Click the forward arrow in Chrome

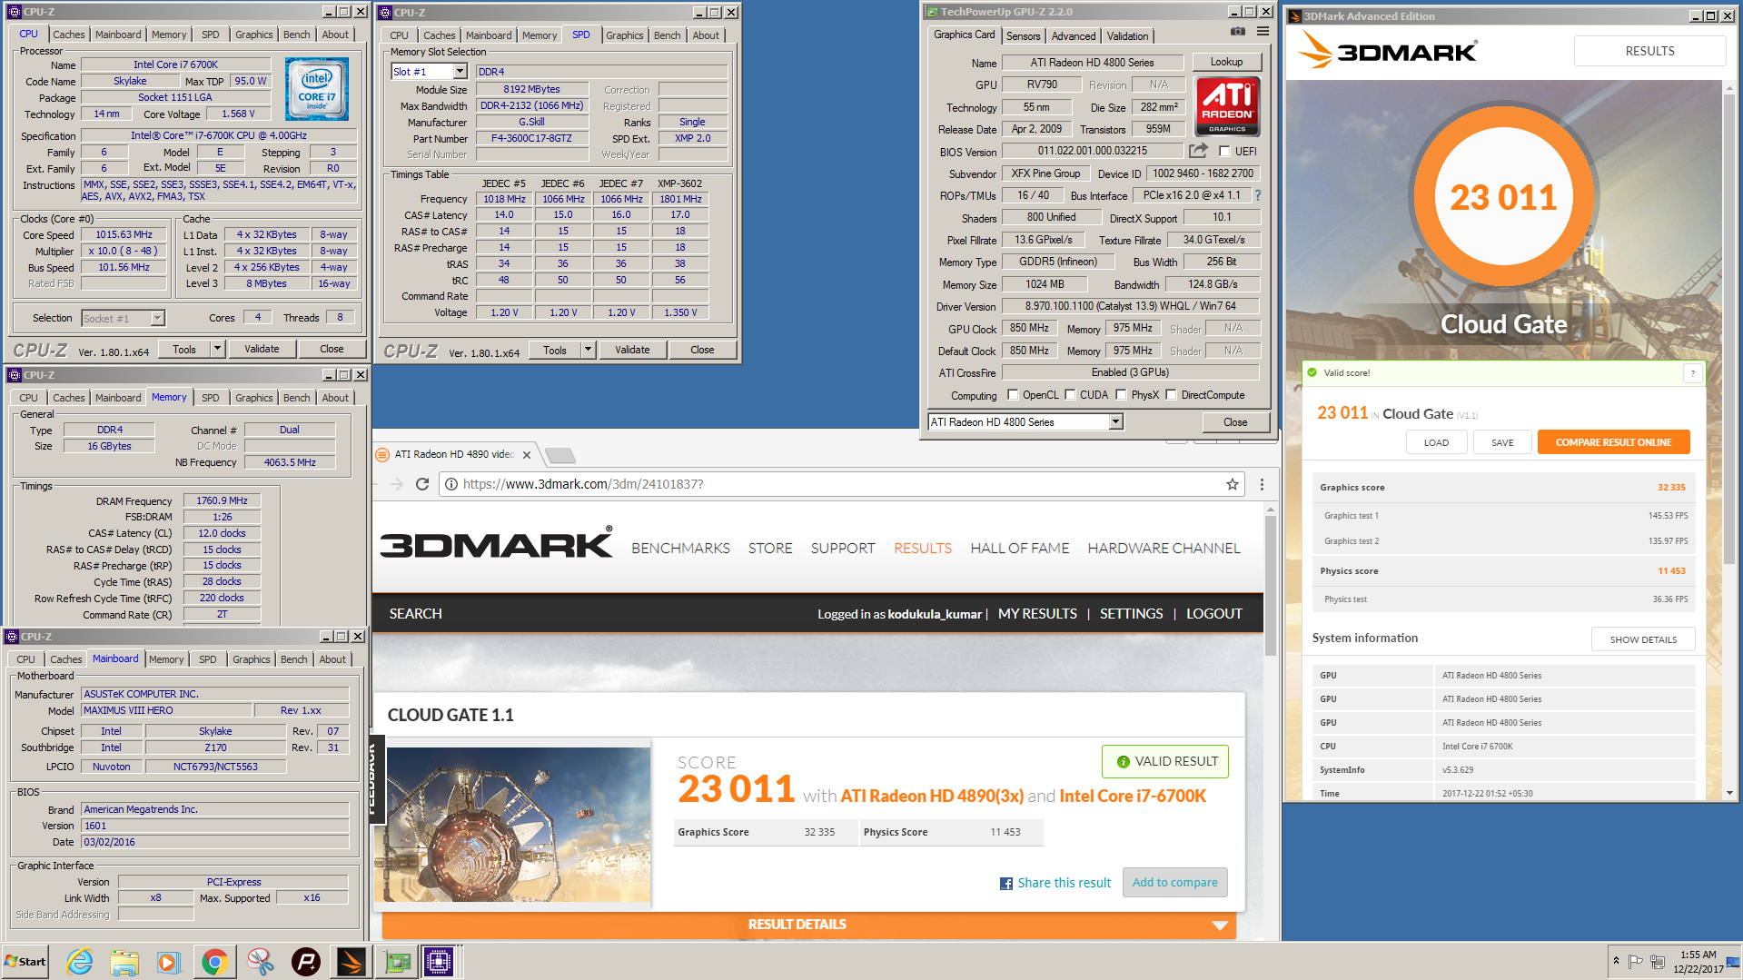pyautogui.click(x=397, y=484)
